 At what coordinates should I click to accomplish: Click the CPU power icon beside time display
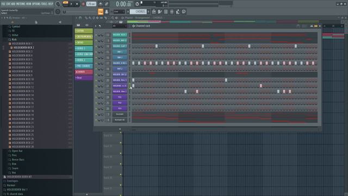[x=137, y=4]
